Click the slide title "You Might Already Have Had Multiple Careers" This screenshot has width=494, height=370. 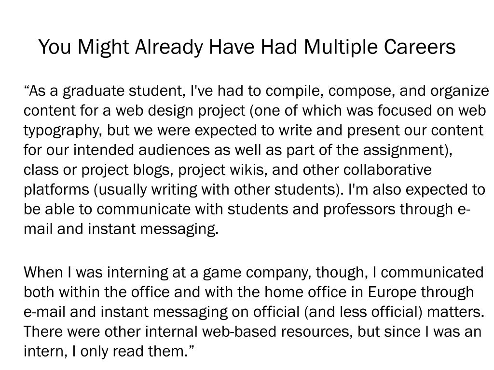coord(247,47)
